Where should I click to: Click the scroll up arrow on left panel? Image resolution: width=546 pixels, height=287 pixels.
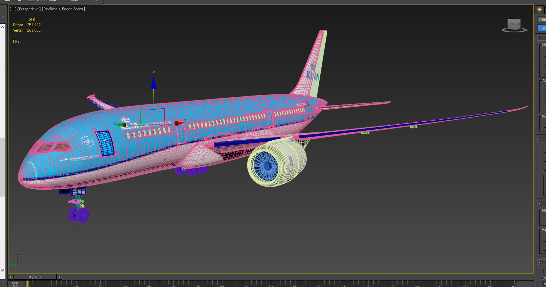[x=3, y=27]
